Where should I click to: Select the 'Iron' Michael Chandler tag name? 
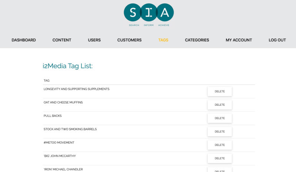[63, 169]
